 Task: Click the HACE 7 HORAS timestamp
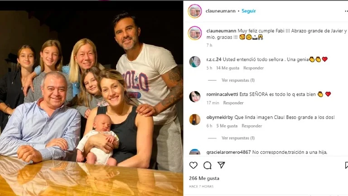click(x=201, y=186)
